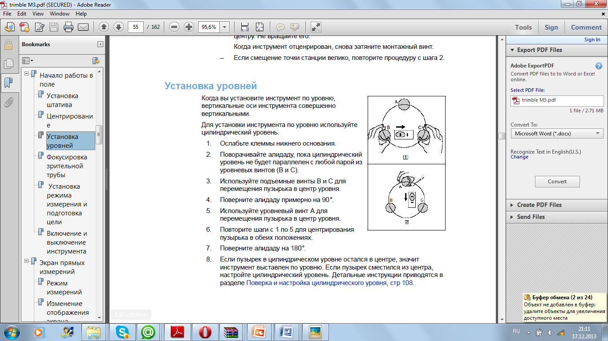Select 'Установка режима измерения и подготовка цели' bookmark
Screen dimensions: 608x341
[67, 204]
